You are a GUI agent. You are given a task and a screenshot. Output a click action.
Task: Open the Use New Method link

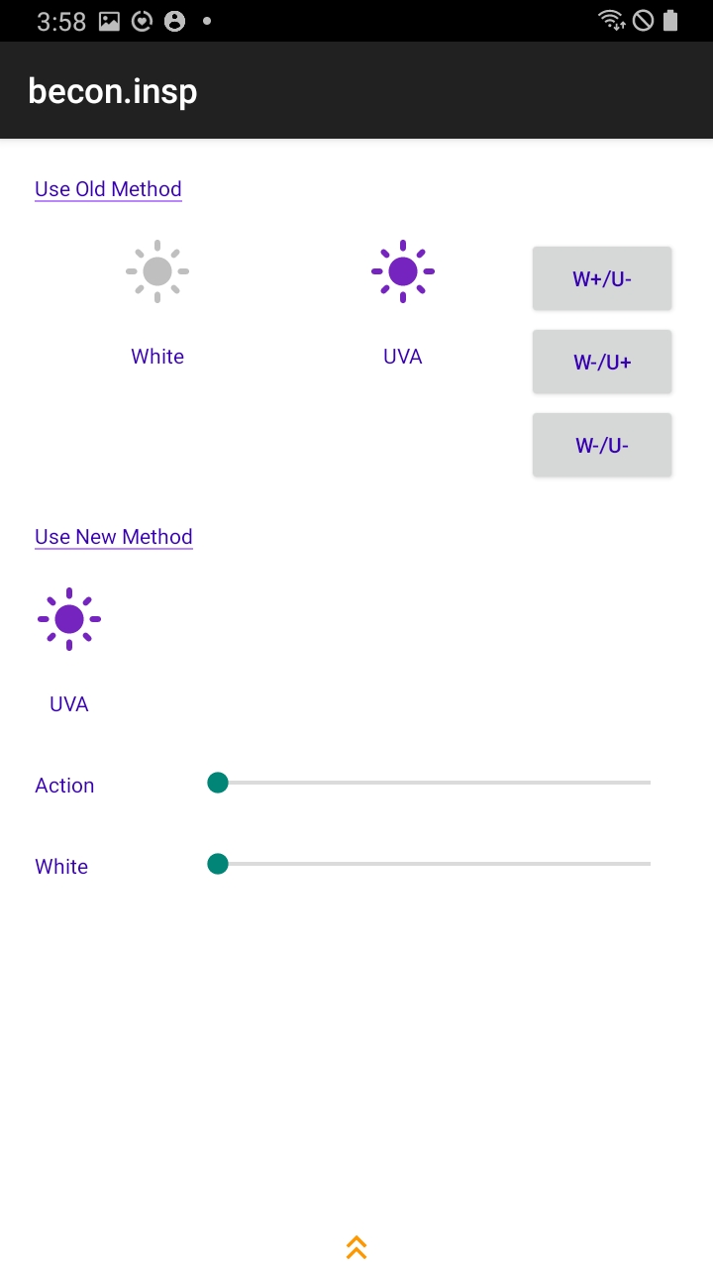[114, 537]
